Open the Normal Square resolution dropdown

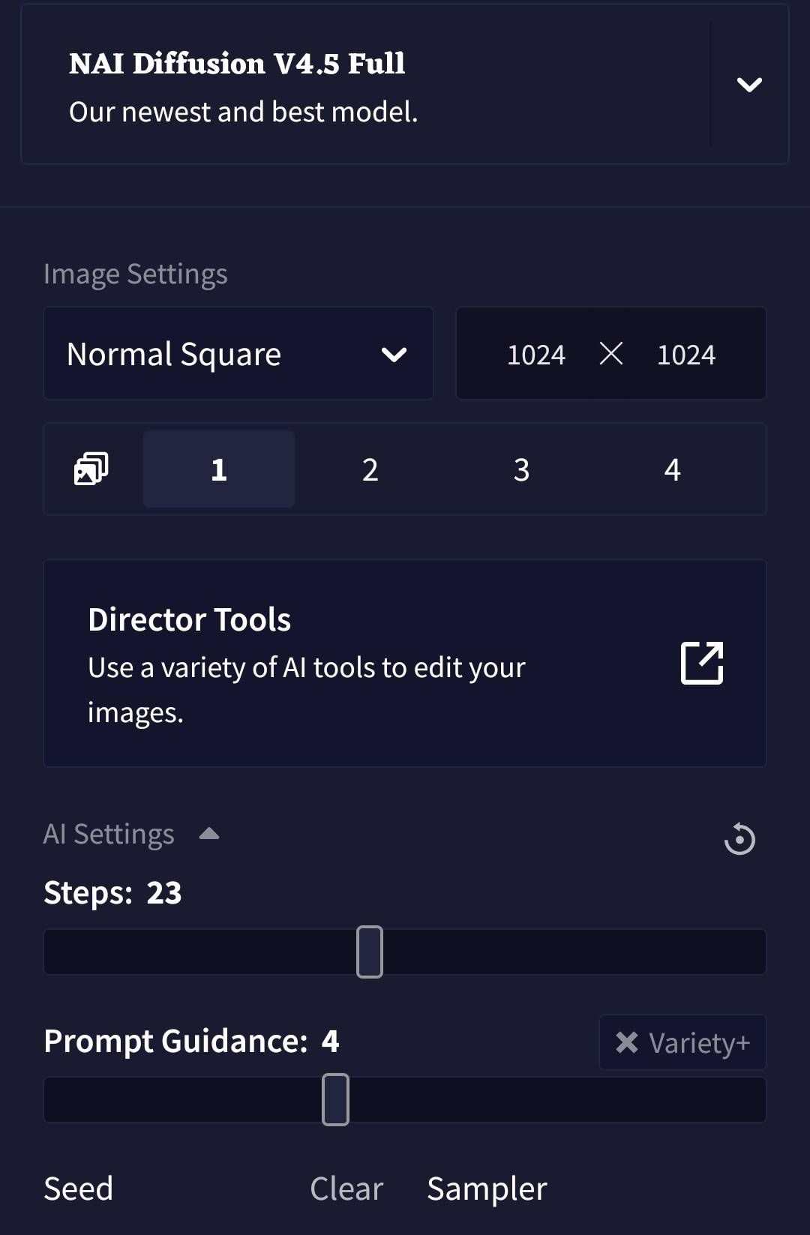click(238, 353)
